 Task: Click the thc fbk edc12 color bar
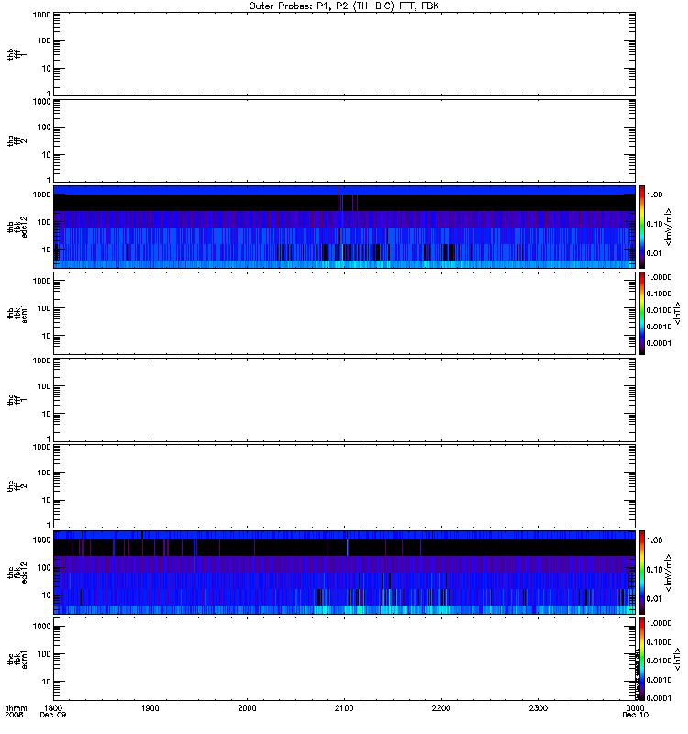click(642, 573)
